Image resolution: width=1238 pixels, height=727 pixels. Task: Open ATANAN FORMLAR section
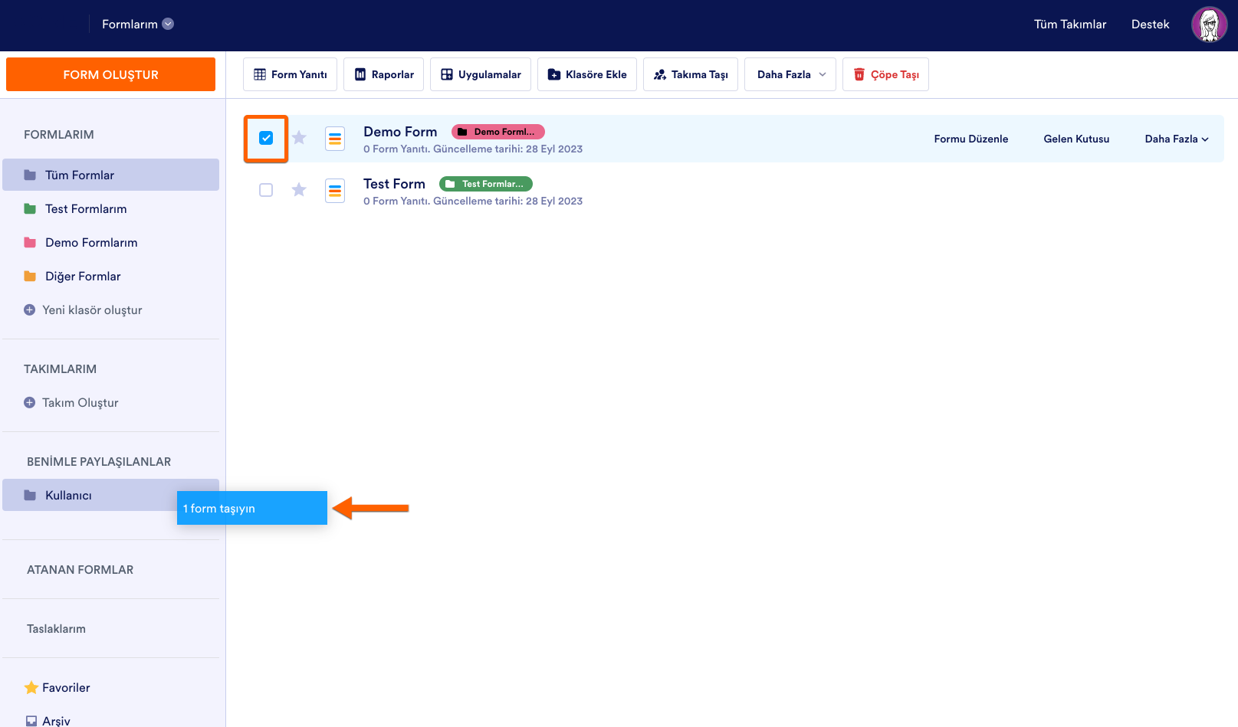[x=80, y=570]
